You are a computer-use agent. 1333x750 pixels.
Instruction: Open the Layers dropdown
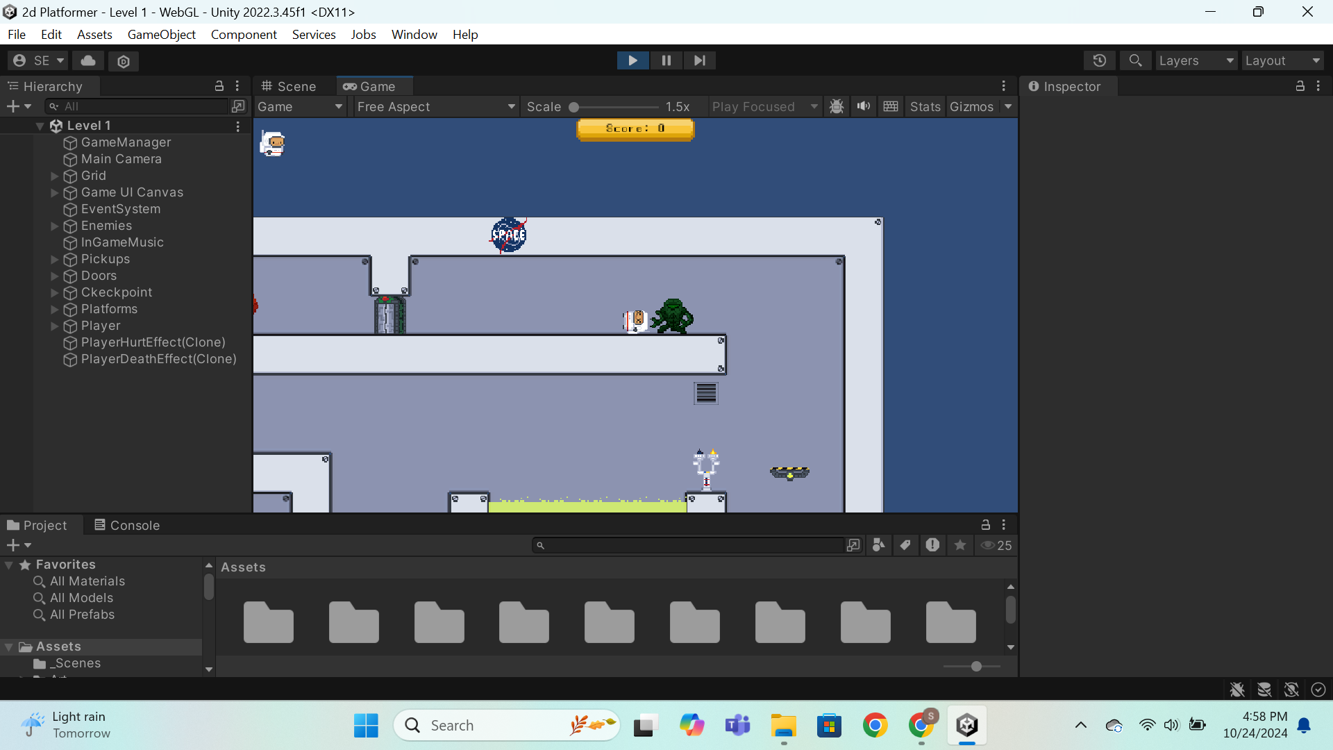[1196, 60]
